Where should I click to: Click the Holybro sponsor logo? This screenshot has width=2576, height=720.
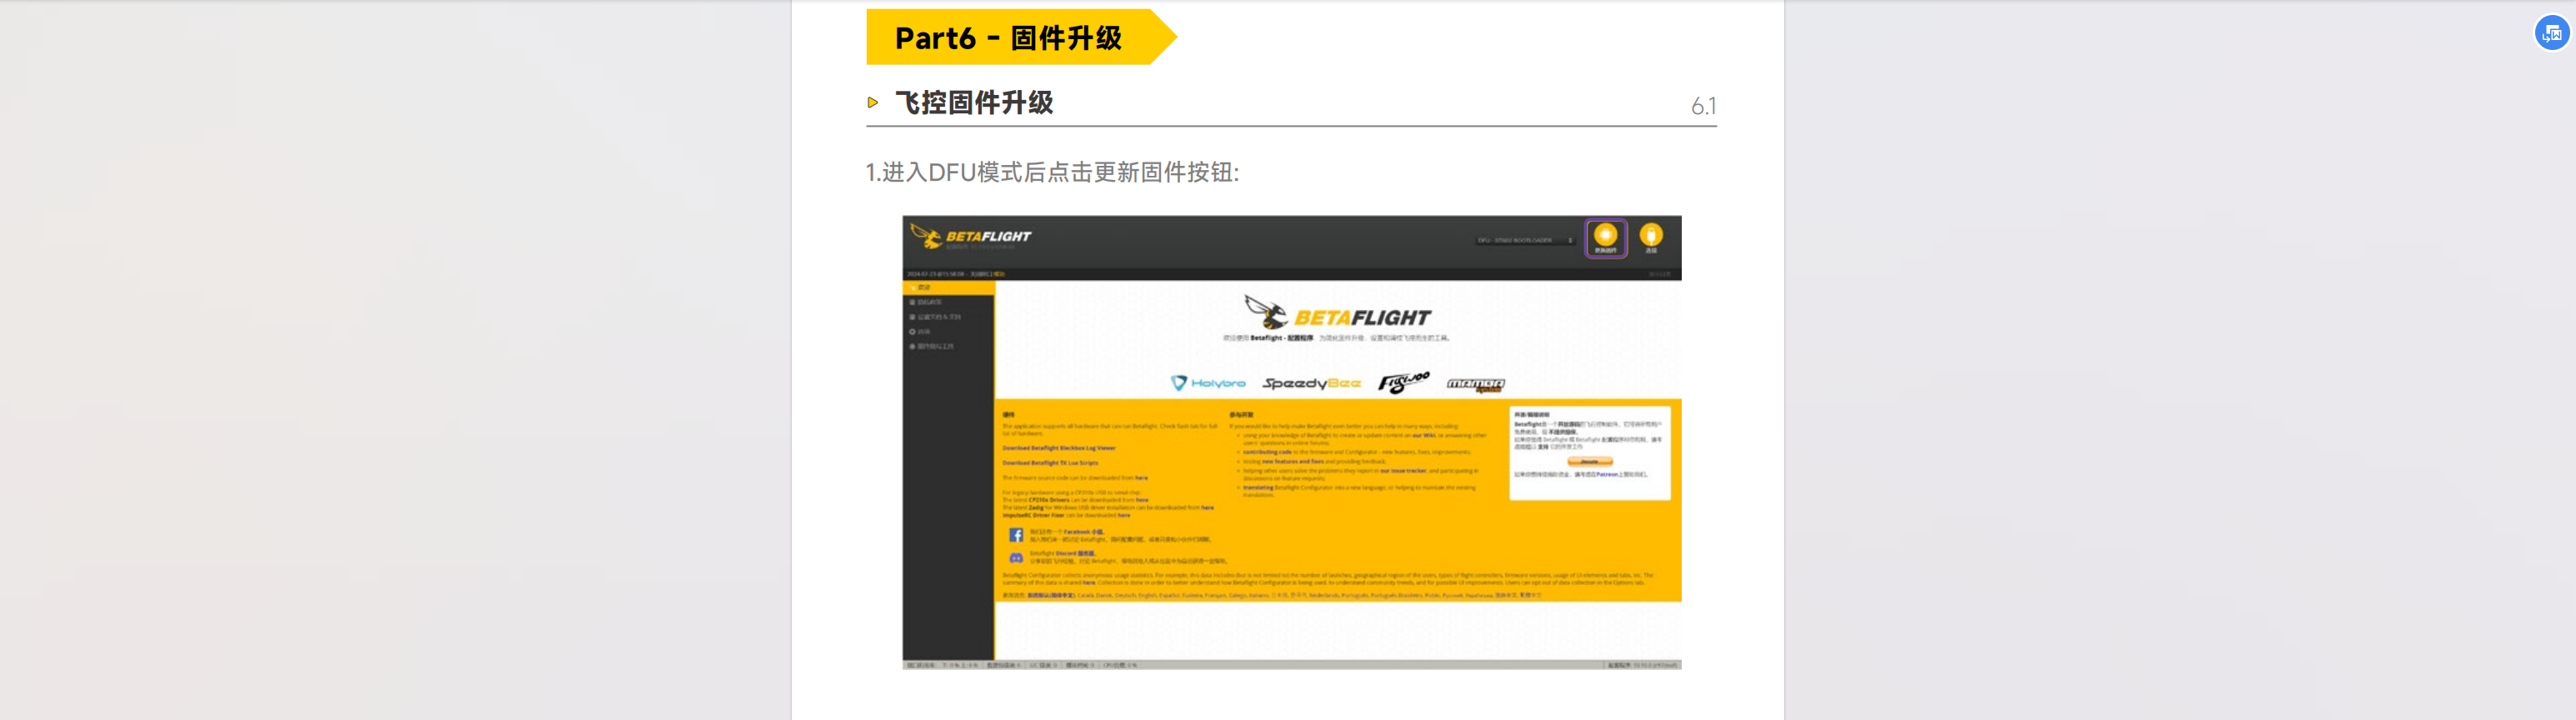(x=1208, y=383)
